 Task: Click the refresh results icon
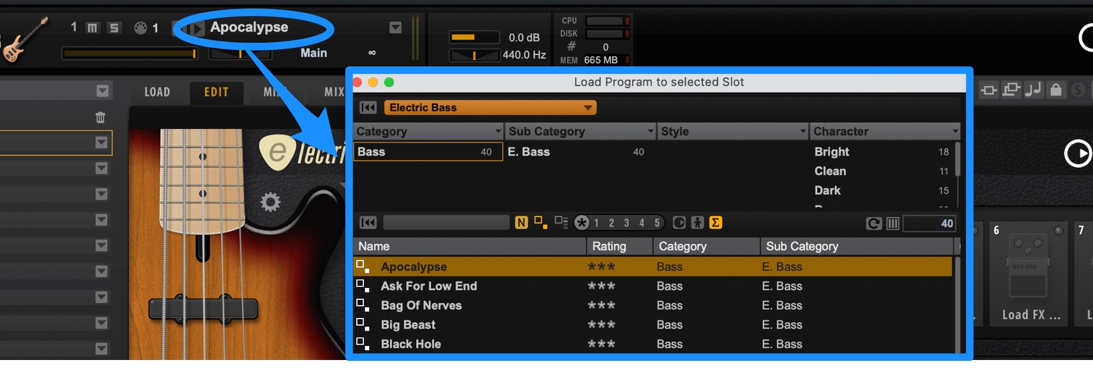(874, 223)
